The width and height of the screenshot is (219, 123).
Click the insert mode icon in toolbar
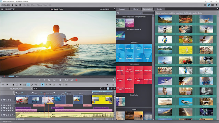[x=66, y=85]
